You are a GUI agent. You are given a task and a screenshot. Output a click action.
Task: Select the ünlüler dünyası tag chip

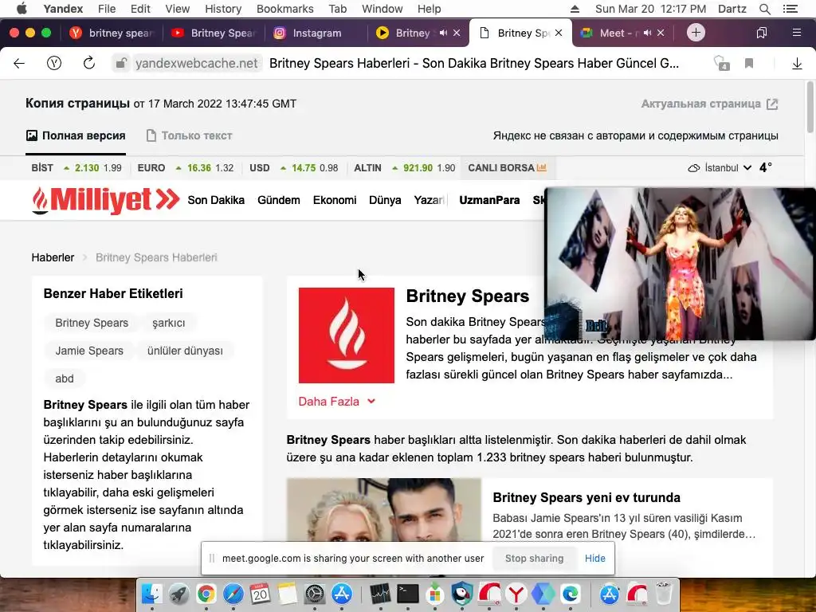pyautogui.click(x=185, y=351)
